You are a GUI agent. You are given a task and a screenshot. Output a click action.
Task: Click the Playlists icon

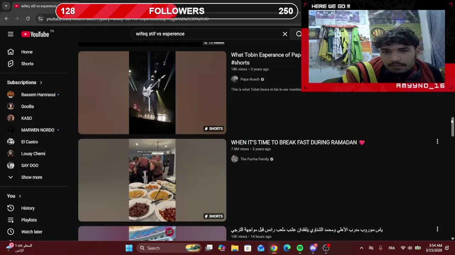click(11, 220)
